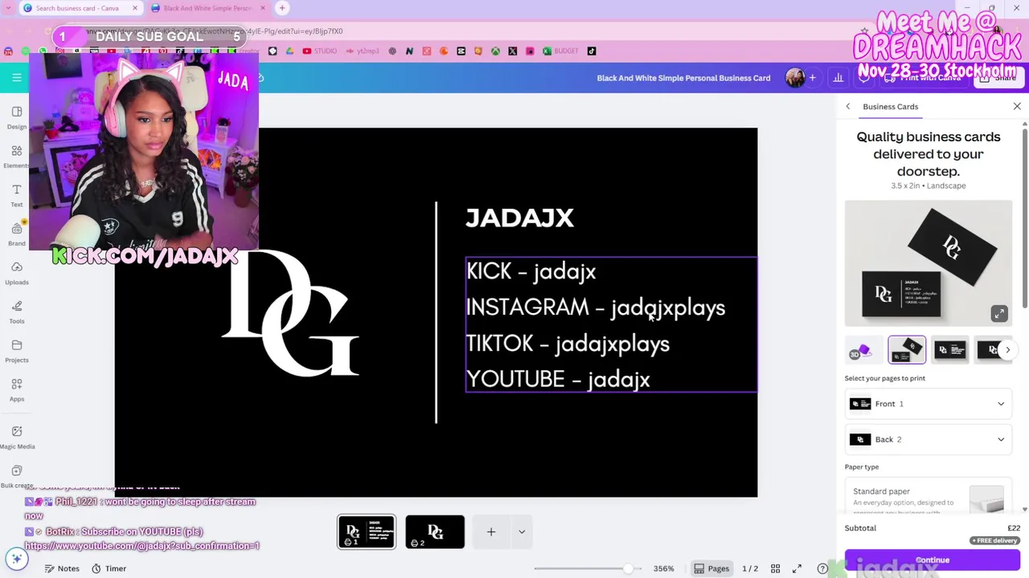Open the X (Twitter) bookmark
This screenshot has height=578, width=1029.
[x=512, y=51]
